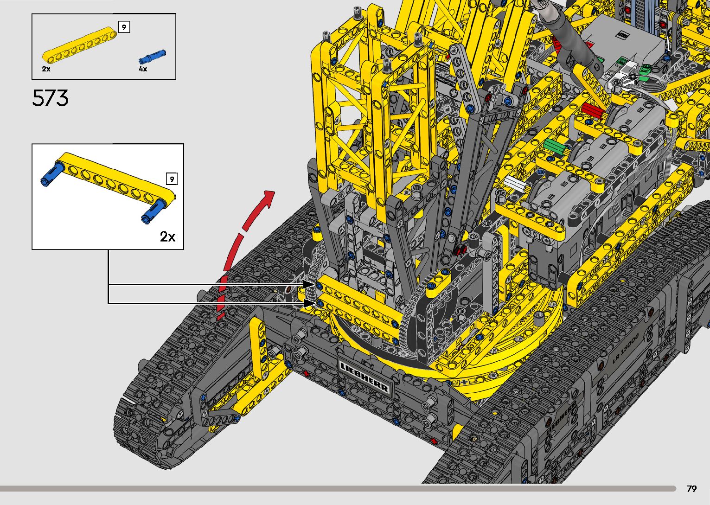Screen dimensions: 710x505
Task: Click the step number 573
Action: pos(50,98)
